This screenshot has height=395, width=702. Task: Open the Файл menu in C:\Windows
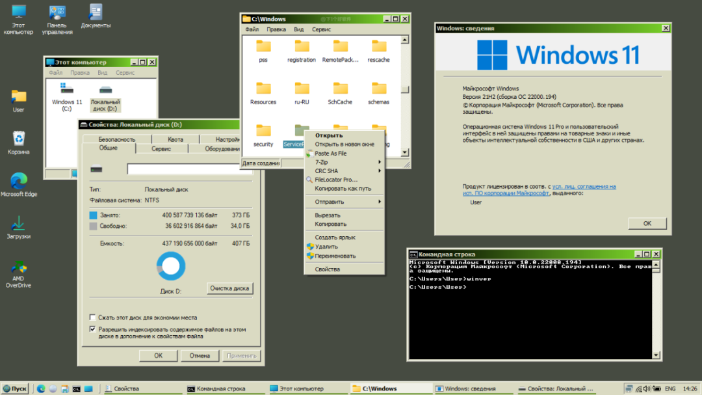pyautogui.click(x=252, y=29)
